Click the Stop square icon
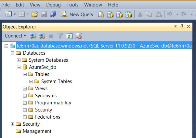The width and height of the screenshot is (196, 138). (51, 36)
